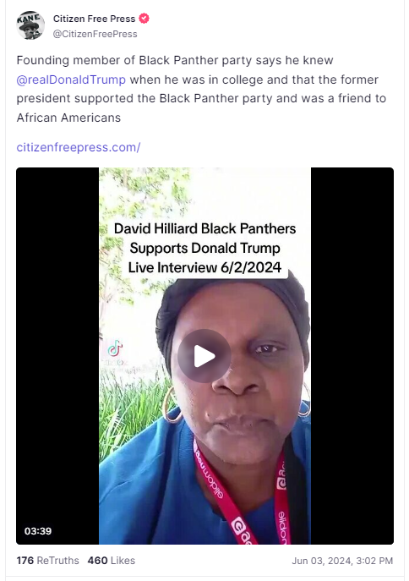Image resolution: width=409 pixels, height=581 pixels.
Task: Click the video caption overlay text
Action: [x=204, y=248]
